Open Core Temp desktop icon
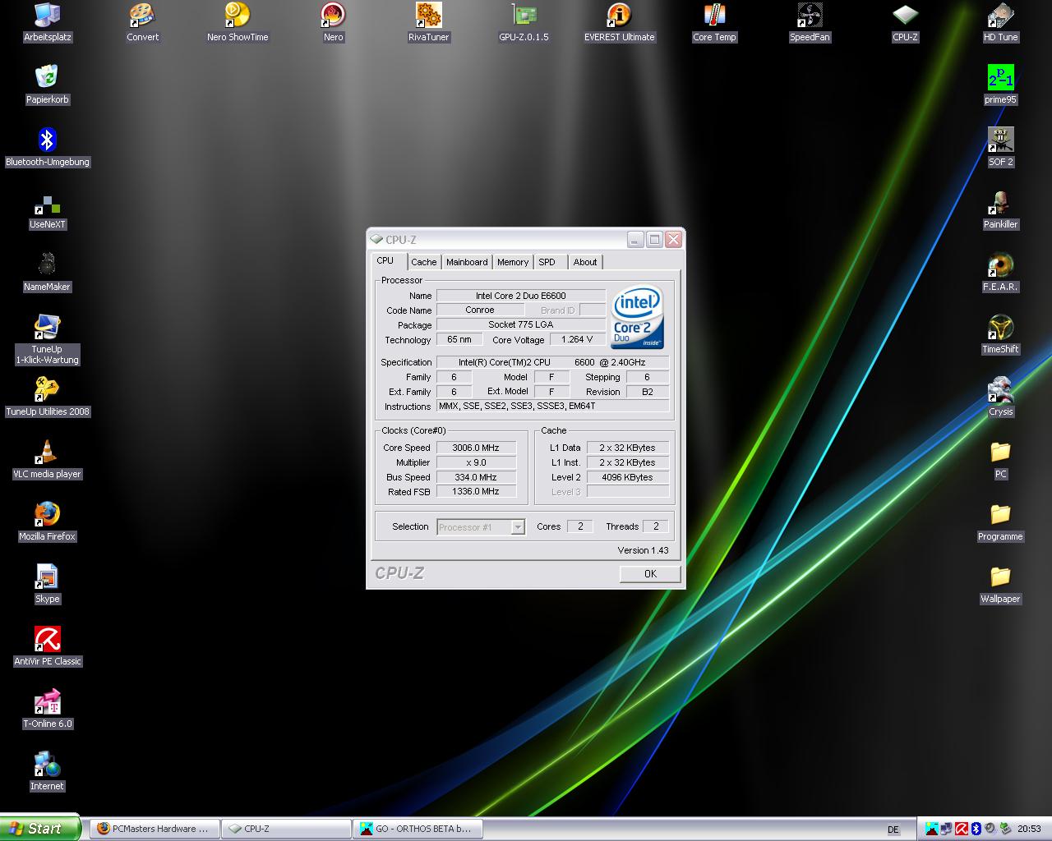The width and height of the screenshot is (1052, 841). click(x=714, y=22)
